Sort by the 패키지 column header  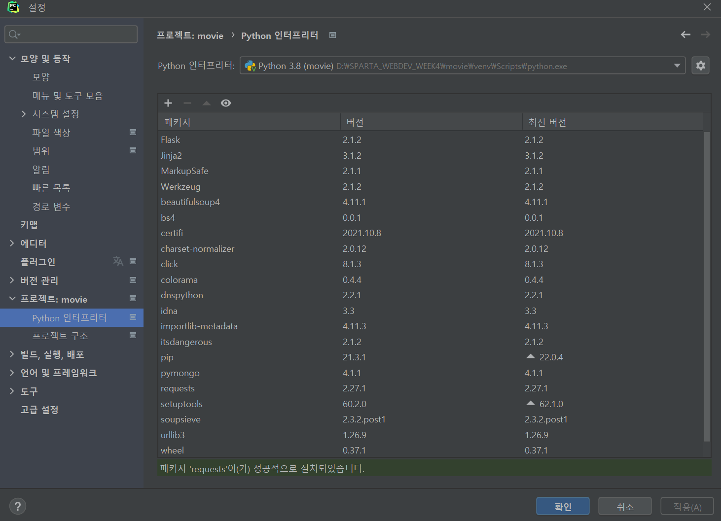pyautogui.click(x=249, y=122)
